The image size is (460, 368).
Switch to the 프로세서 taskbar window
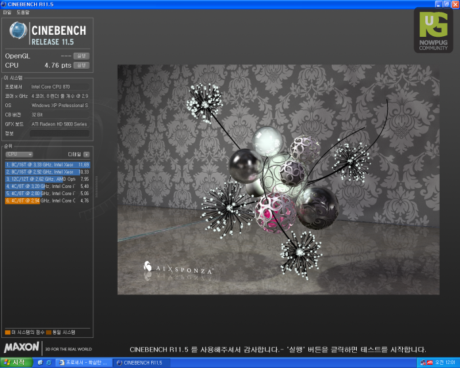point(83,363)
